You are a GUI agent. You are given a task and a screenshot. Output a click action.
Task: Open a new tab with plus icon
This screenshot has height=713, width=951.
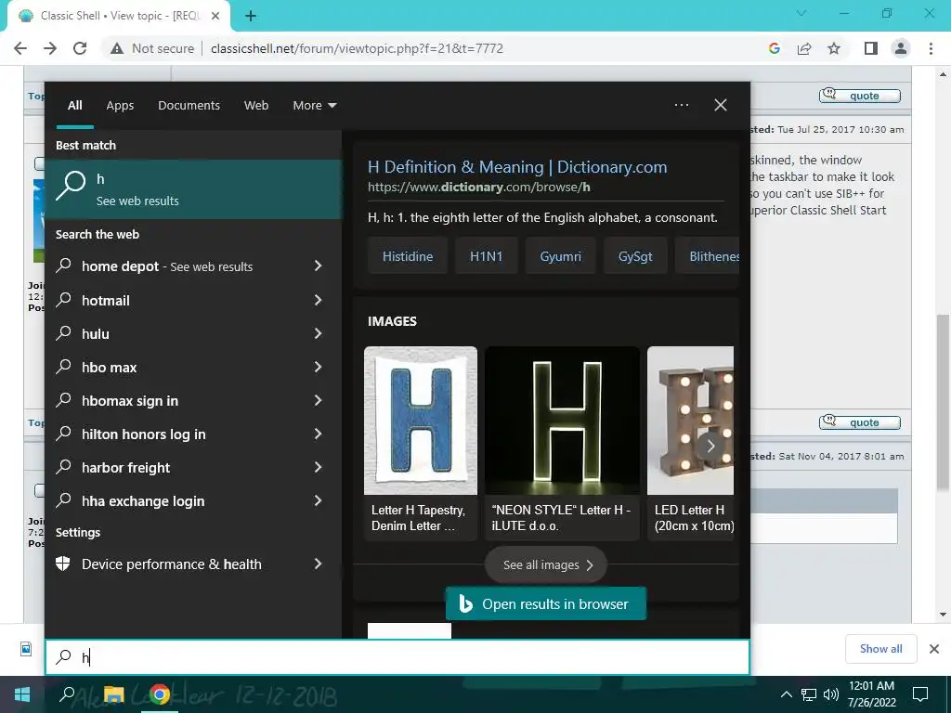point(251,16)
